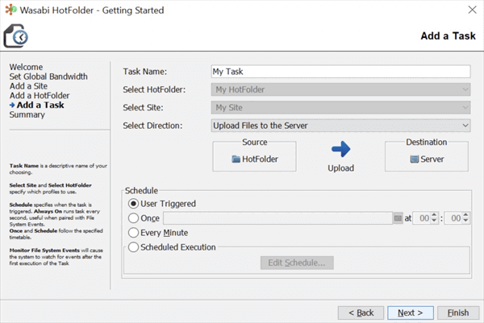Open the calendar picker beside Once field
Viewport: 484px width, 323px height.
(397, 217)
